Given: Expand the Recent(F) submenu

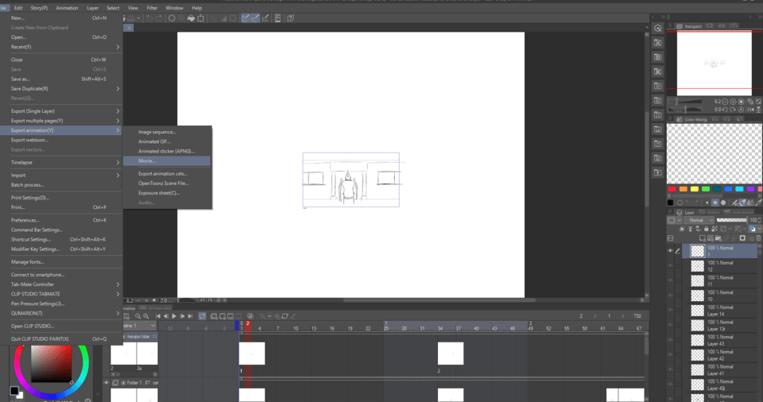Looking at the screenshot, I should click(61, 47).
